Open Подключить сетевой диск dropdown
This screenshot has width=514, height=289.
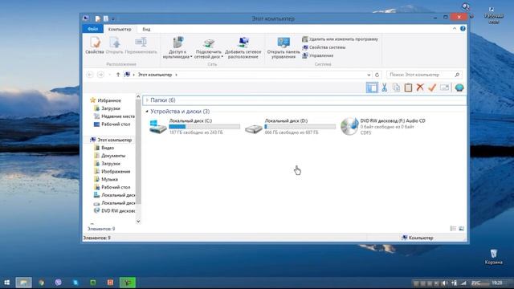pyautogui.click(x=209, y=48)
